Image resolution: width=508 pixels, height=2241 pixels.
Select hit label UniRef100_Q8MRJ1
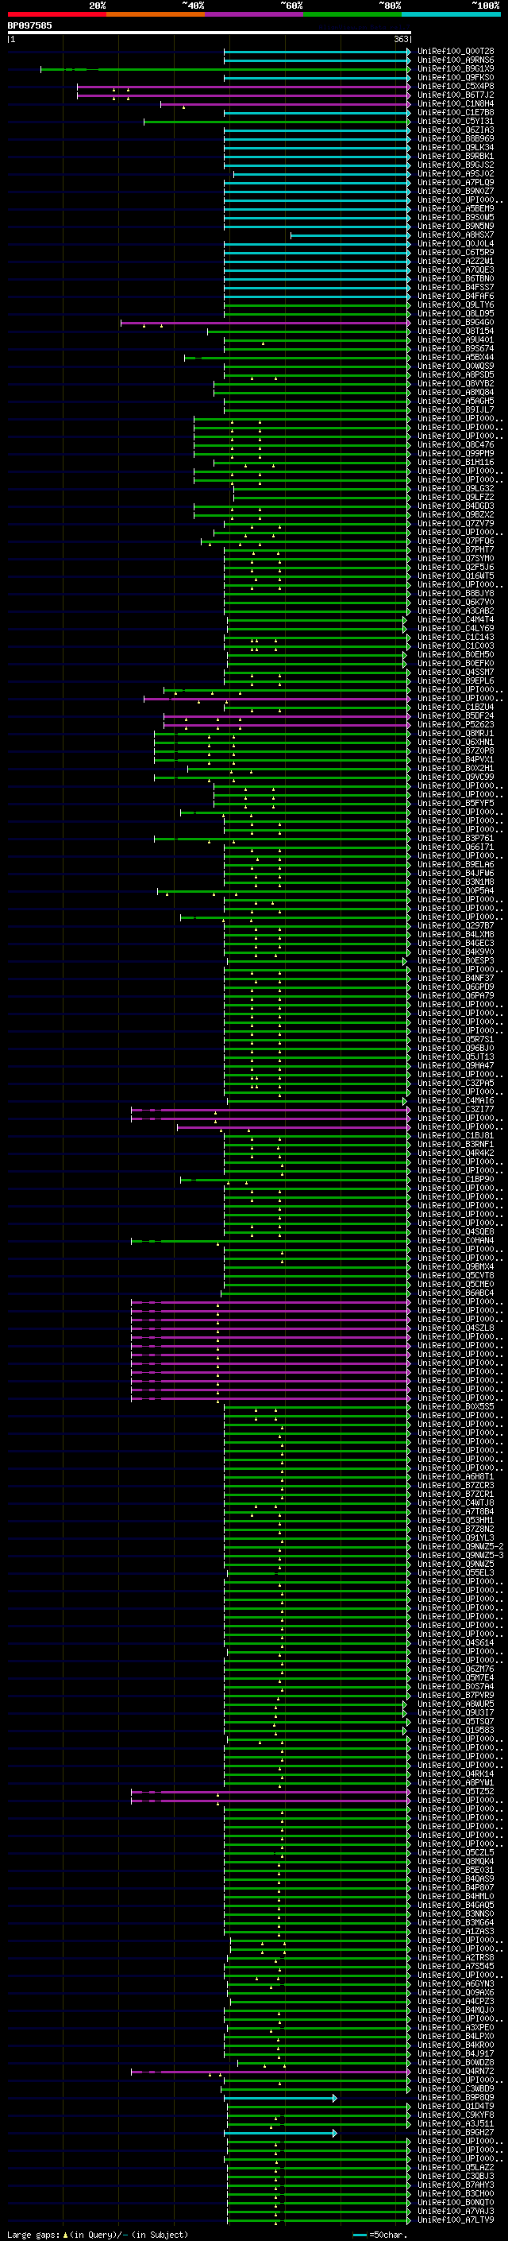click(456, 734)
